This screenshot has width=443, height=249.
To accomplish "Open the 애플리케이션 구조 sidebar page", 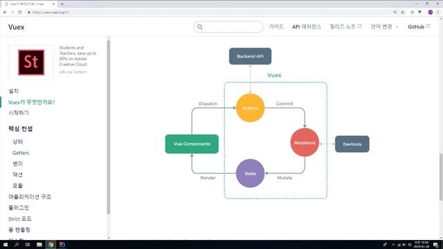I will click(x=30, y=196).
